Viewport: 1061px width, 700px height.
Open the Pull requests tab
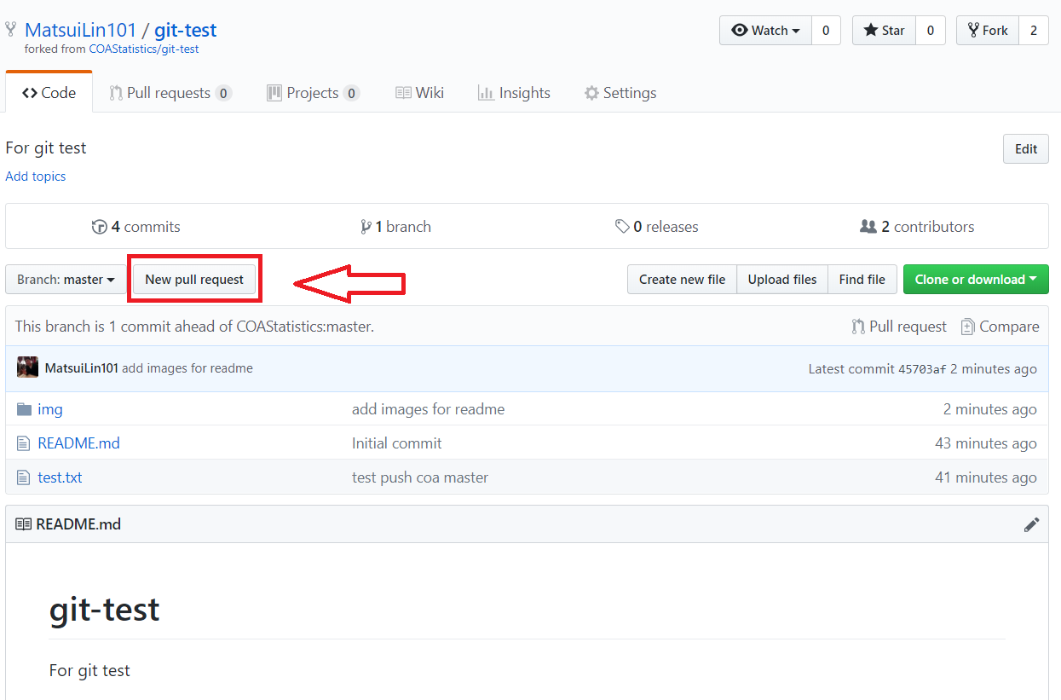[170, 93]
